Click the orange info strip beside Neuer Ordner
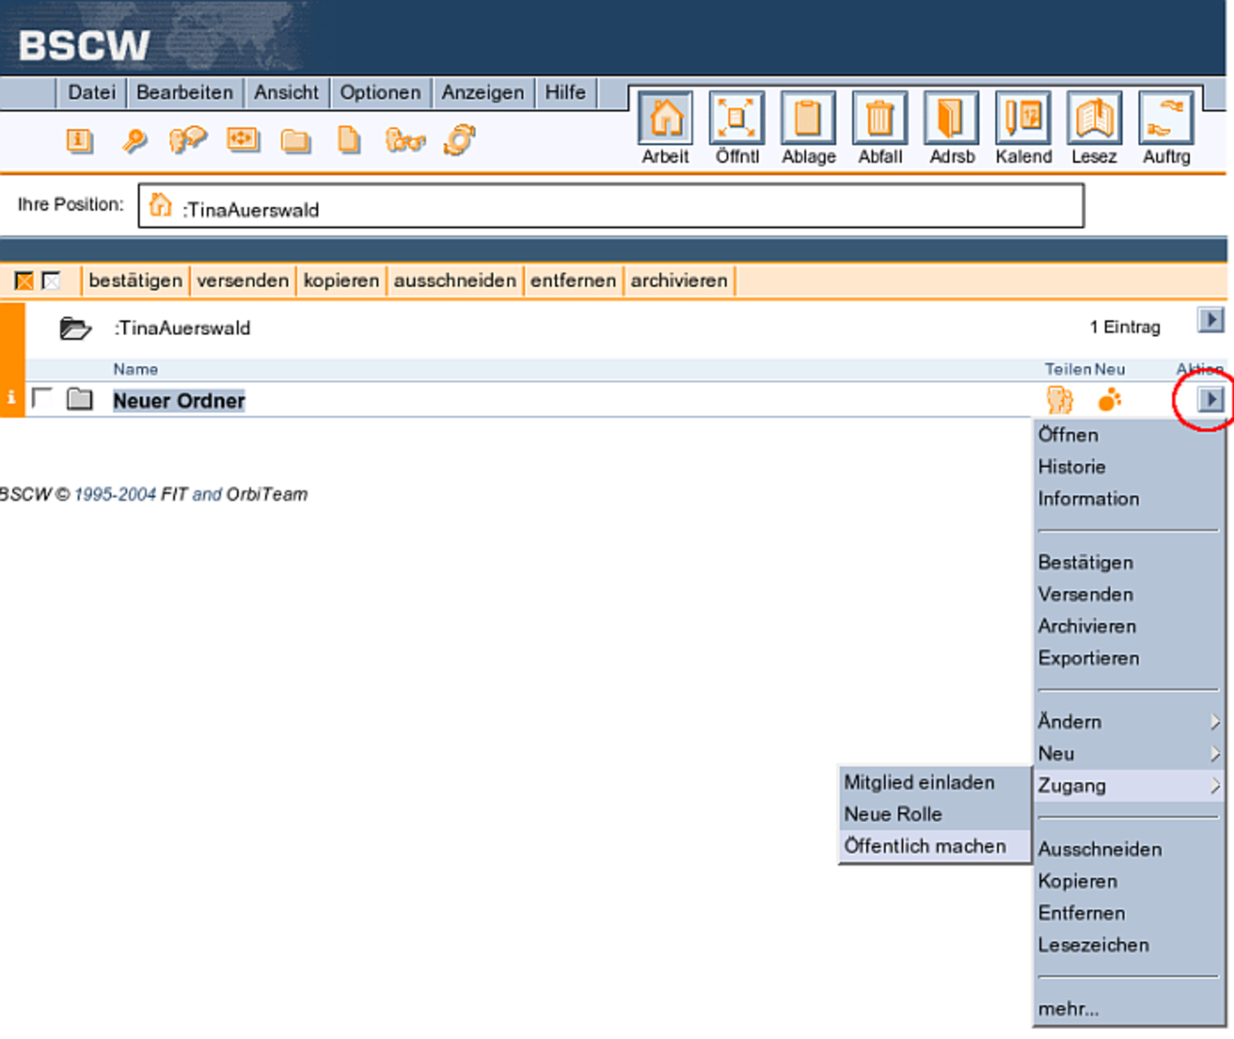 11,398
